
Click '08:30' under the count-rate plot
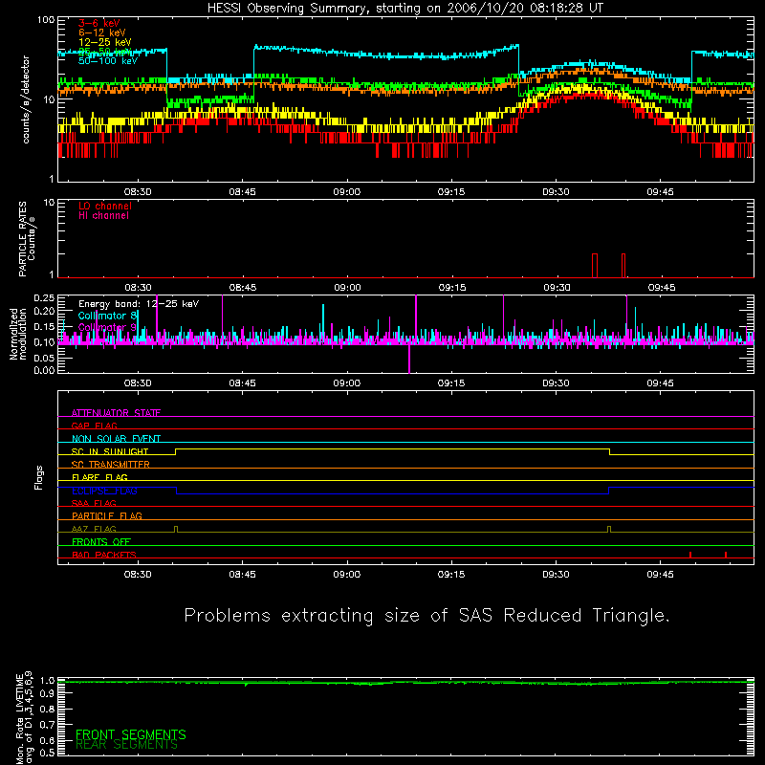click(138, 192)
